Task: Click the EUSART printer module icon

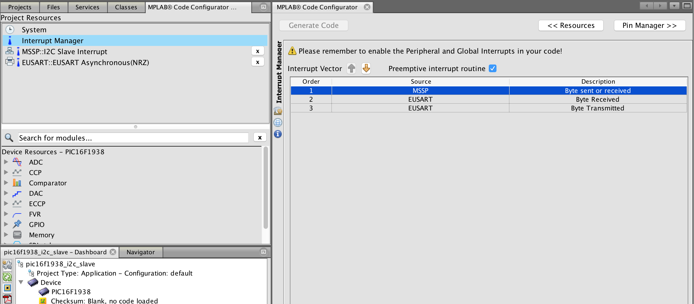Action: tap(10, 62)
